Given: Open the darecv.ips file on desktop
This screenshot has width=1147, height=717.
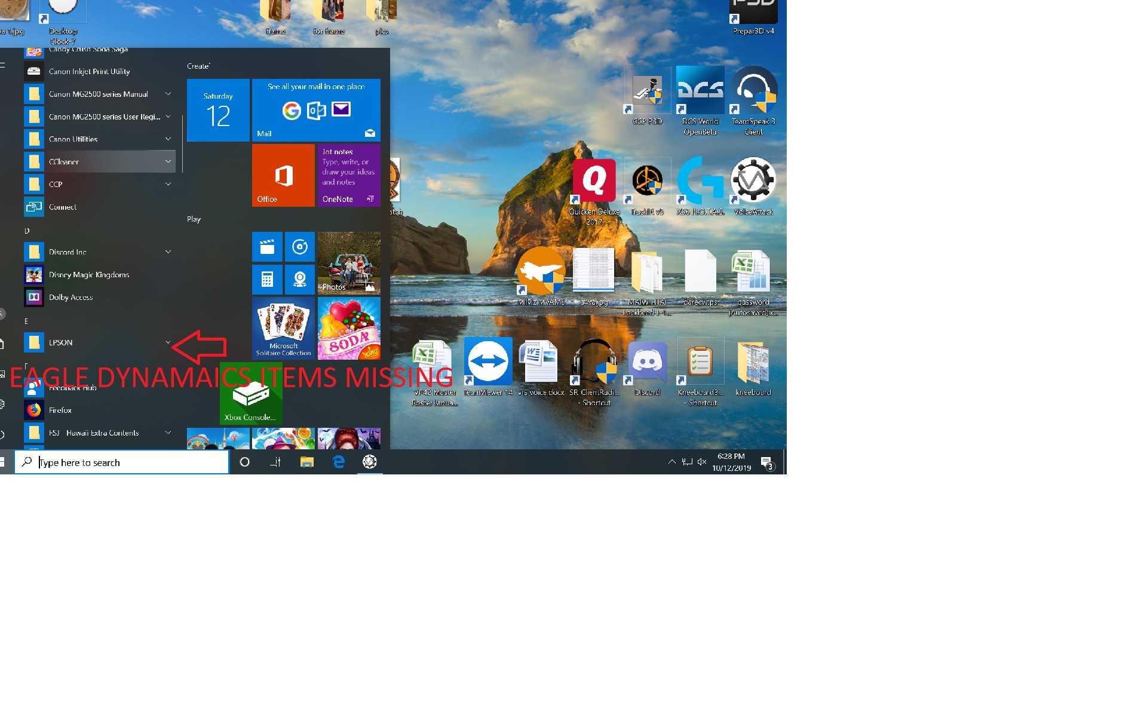Looking at the screenshot, I should coord(700,278).
